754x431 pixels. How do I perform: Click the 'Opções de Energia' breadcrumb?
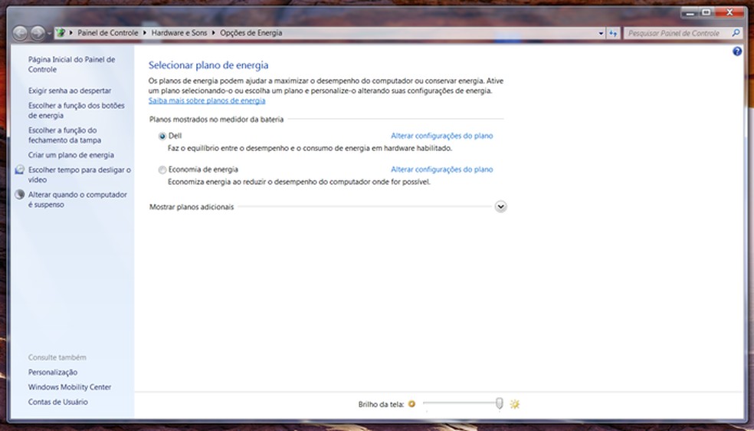click(x=251, y=33)
